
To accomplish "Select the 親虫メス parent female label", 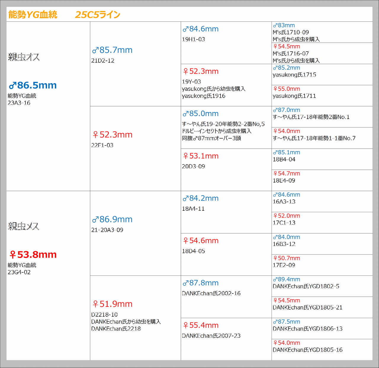I will (x=24, y=226).
